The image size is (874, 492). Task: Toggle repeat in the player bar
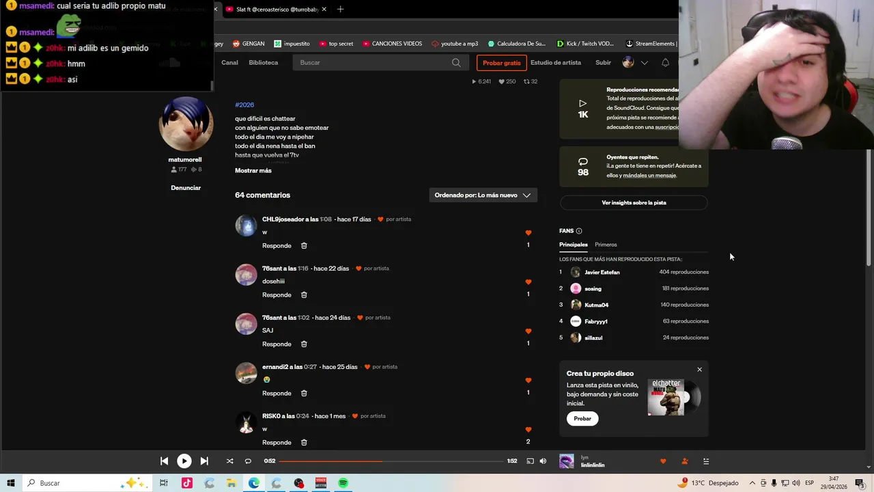tap(248, 461)
